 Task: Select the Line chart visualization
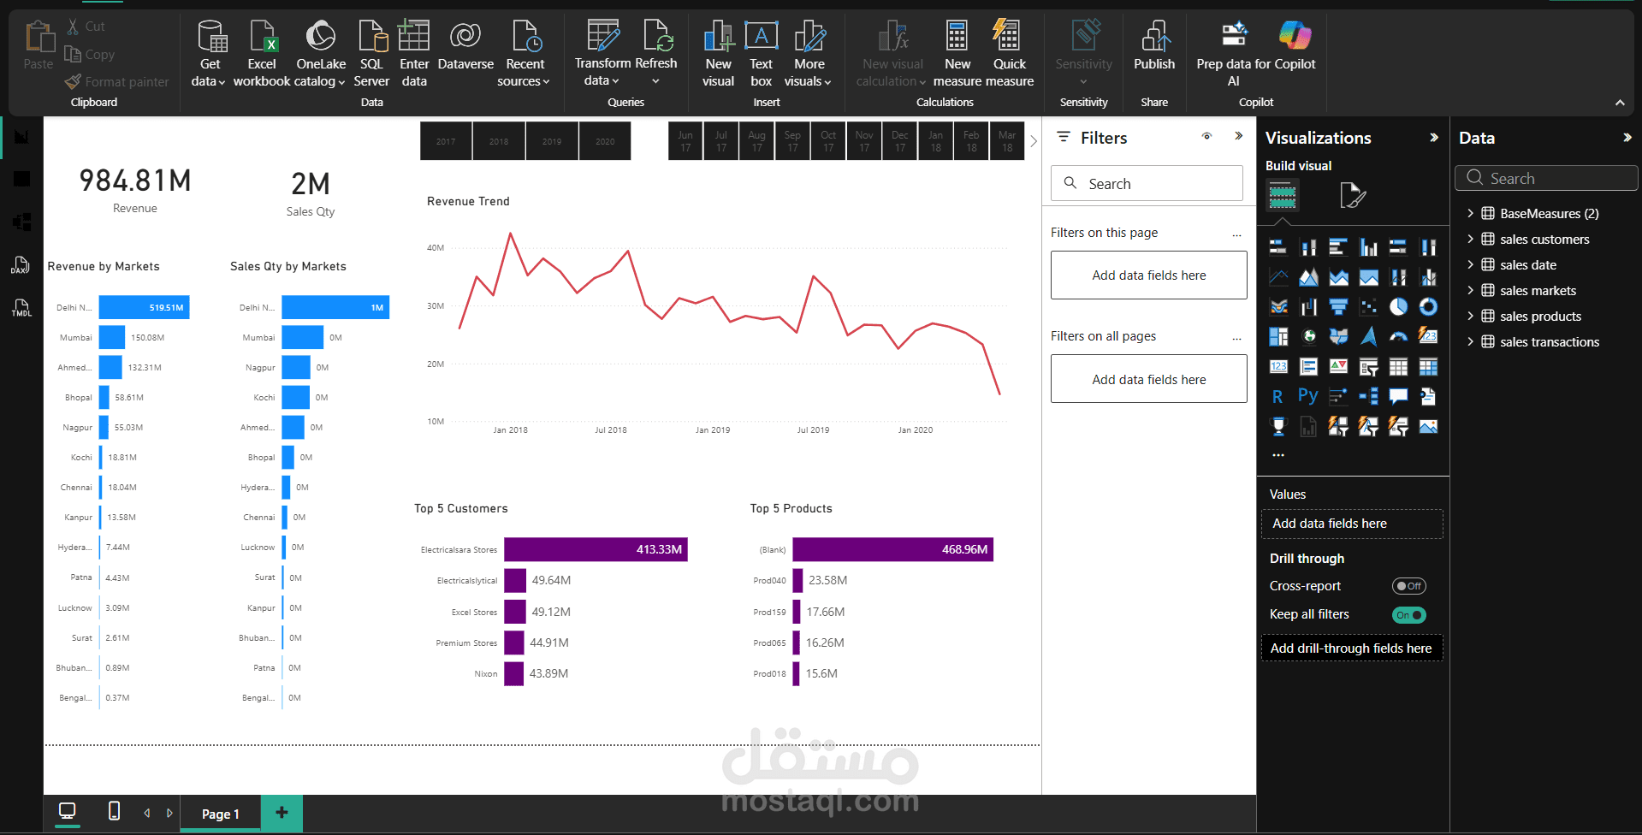1278,277
